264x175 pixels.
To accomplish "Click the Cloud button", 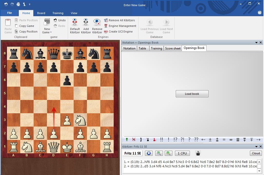I will [x=256, y=153].
